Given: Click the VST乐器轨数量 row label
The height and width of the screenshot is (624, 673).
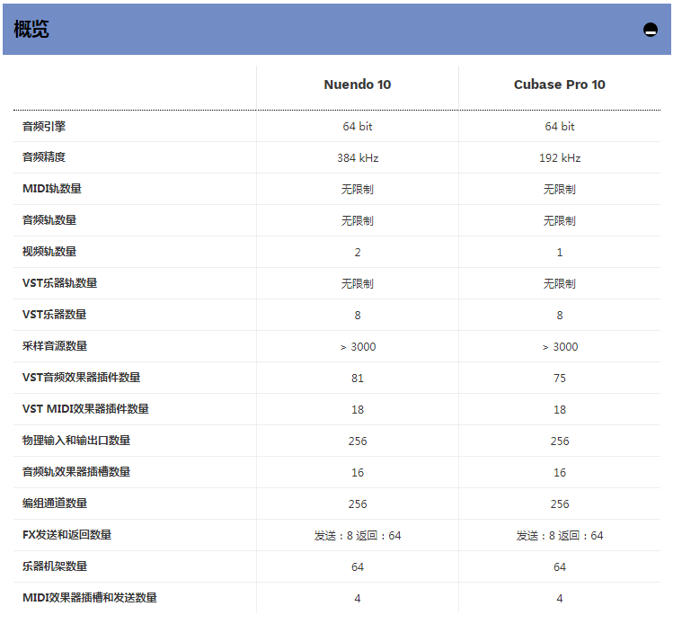Looking at the screenshot, I should [x=59, y=283].
